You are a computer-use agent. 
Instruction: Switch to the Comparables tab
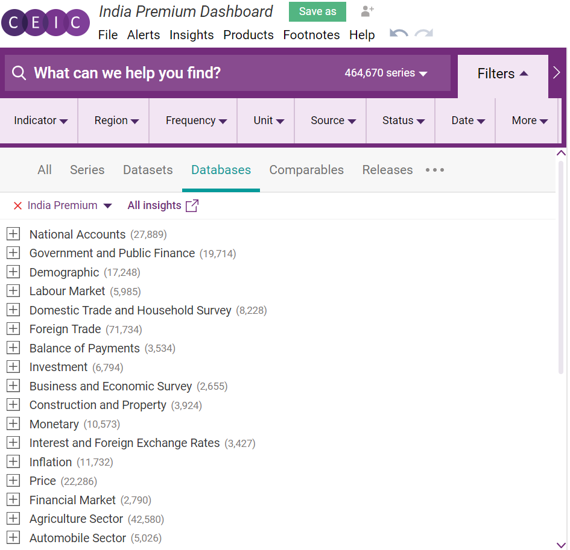pos(306,170)
